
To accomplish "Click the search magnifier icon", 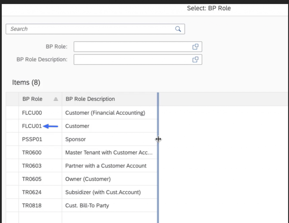I will tap(178, 29).
